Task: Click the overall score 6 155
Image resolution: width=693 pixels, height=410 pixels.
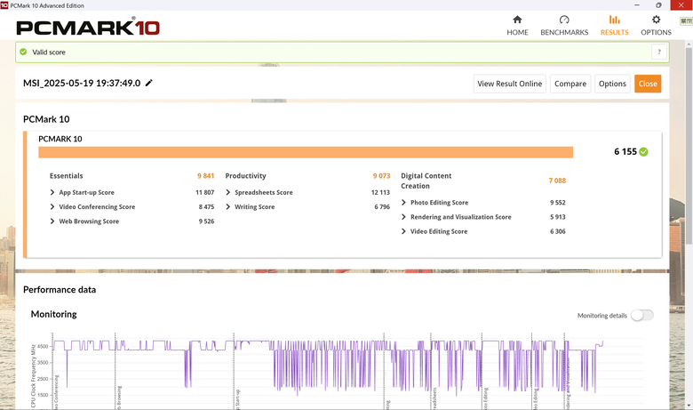Action: tap(625, 152)
